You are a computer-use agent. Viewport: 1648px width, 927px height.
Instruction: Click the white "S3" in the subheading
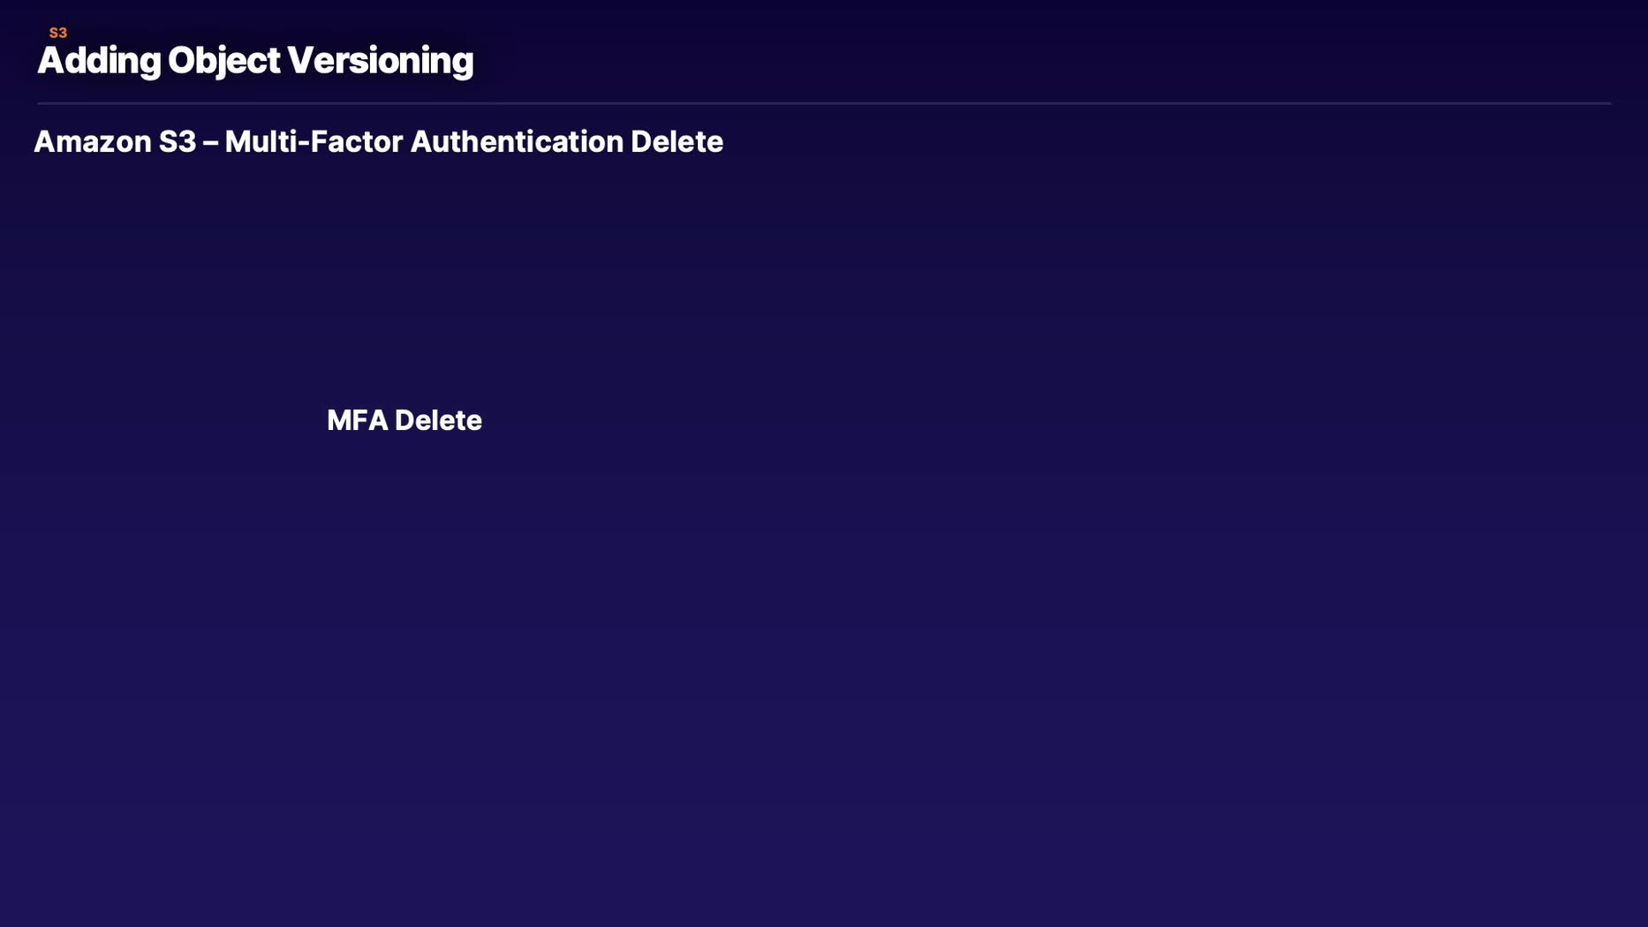click(178, 142)
